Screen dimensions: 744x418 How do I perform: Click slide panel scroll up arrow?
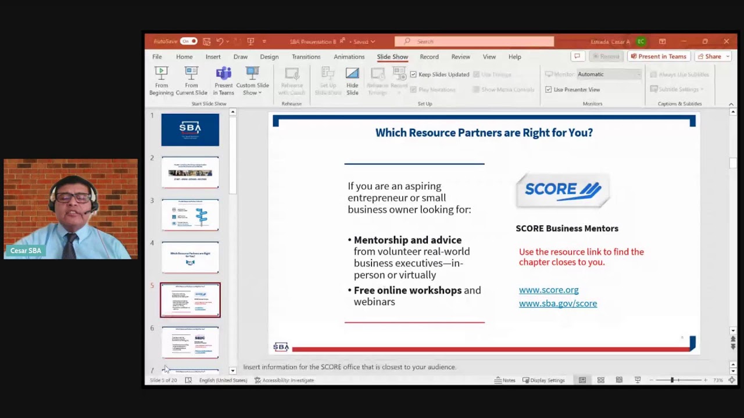(x=233, y=112)
